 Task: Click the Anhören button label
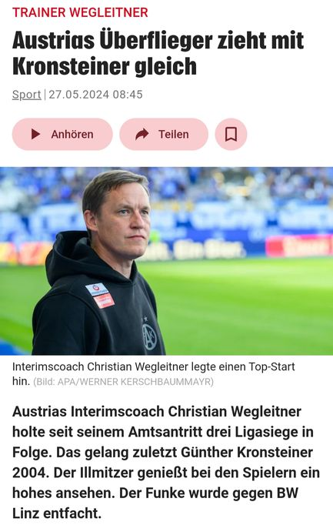(x=72, y=134)
